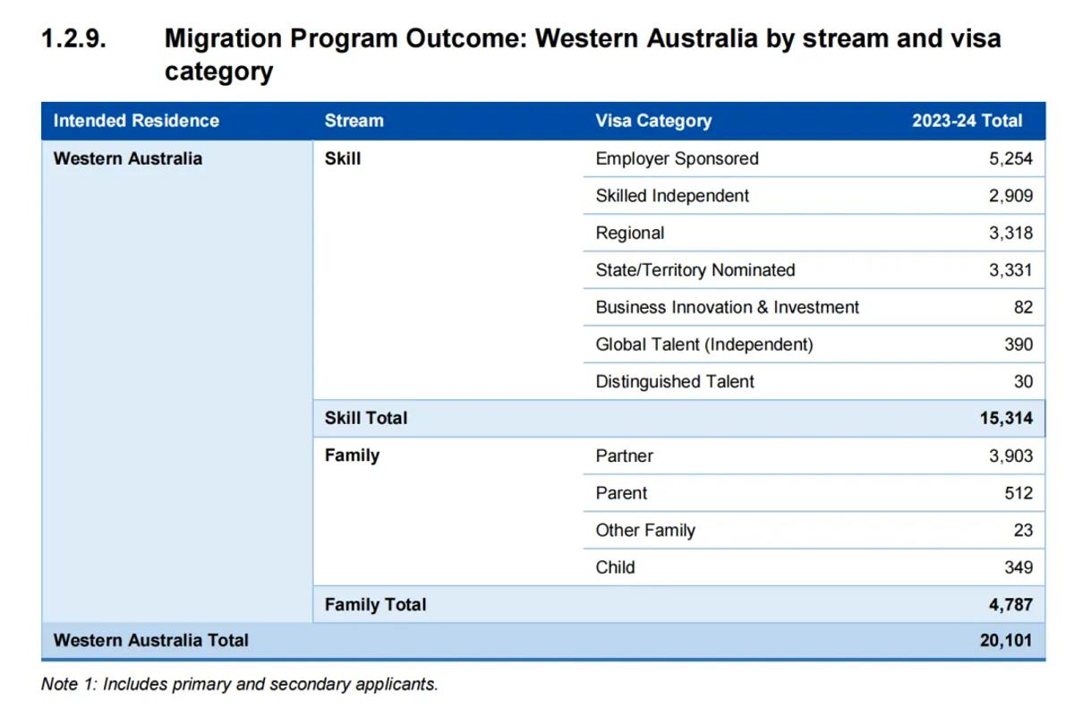The image size is (1074, 707).
Task: Click the 'Skilled Independent' visa category
Action: point(672,196)
